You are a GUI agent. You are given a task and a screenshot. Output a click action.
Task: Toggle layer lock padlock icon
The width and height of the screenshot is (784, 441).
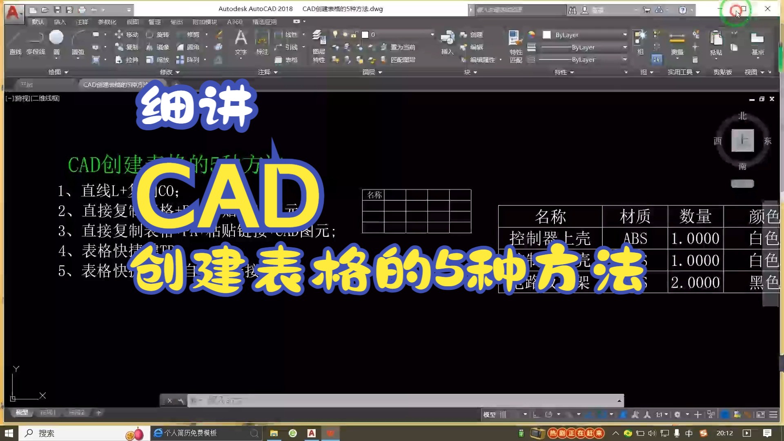click(x=354, y=34)
